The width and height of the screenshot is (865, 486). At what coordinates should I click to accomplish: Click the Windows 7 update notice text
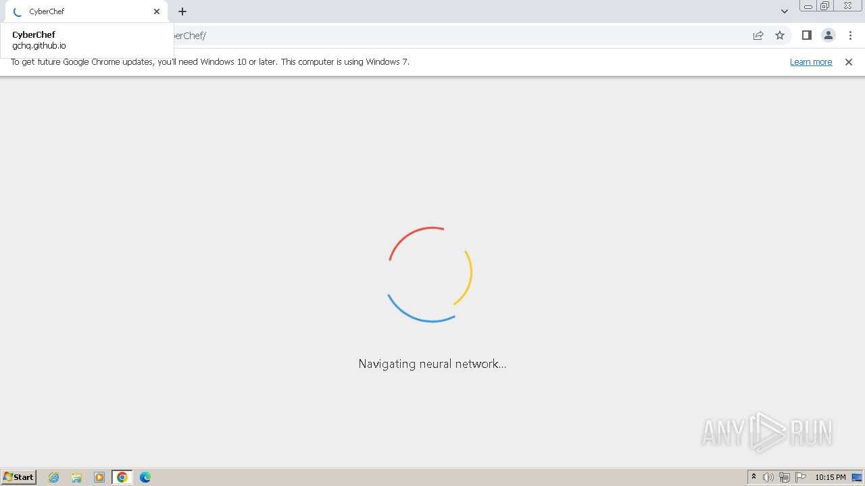pos(210,61)
